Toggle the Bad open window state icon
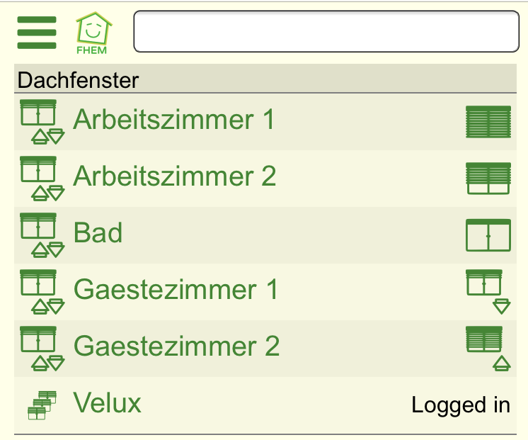The height and width of the screenshot is (440, 528). [488, 235]
